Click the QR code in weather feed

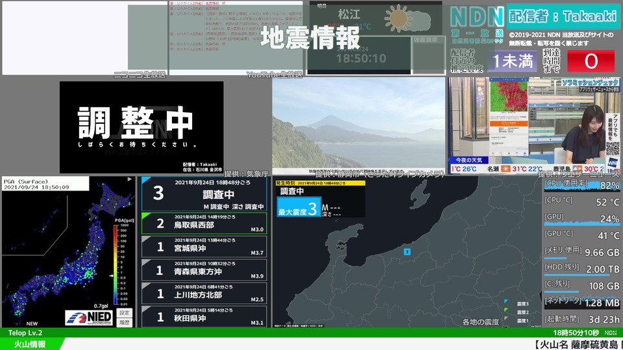[612, 149]
